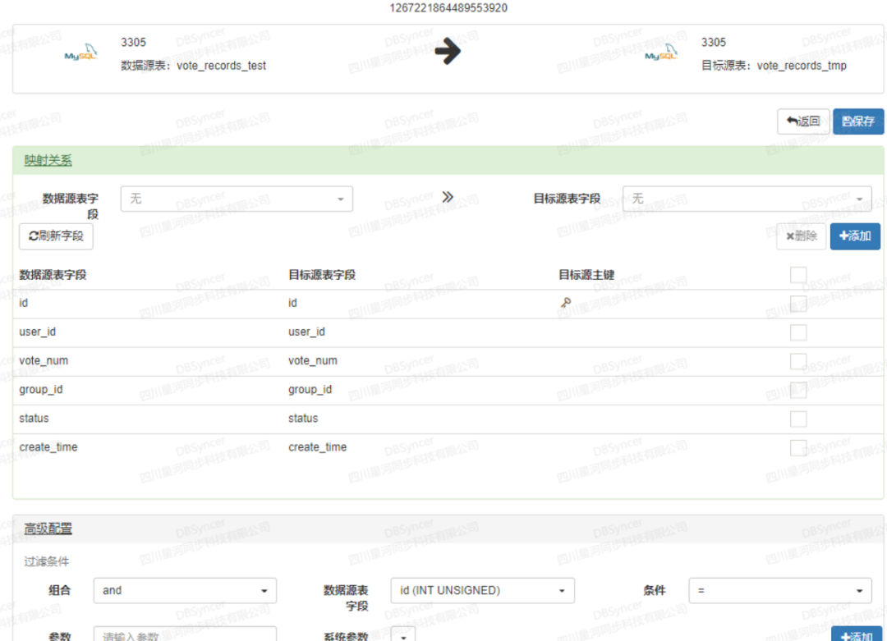Check the box for the group_id row
The height and width of the screenshot is (641, 887).
[x=798, y=391]
